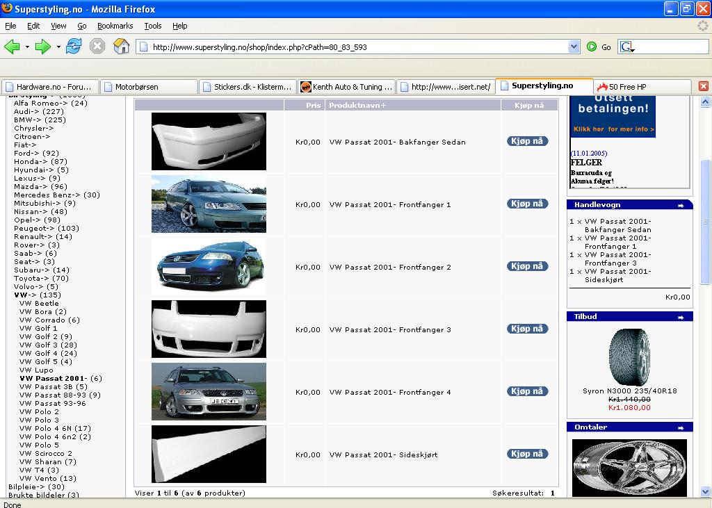
Task: Open the Go menu
Action: (x=82, y=26)
